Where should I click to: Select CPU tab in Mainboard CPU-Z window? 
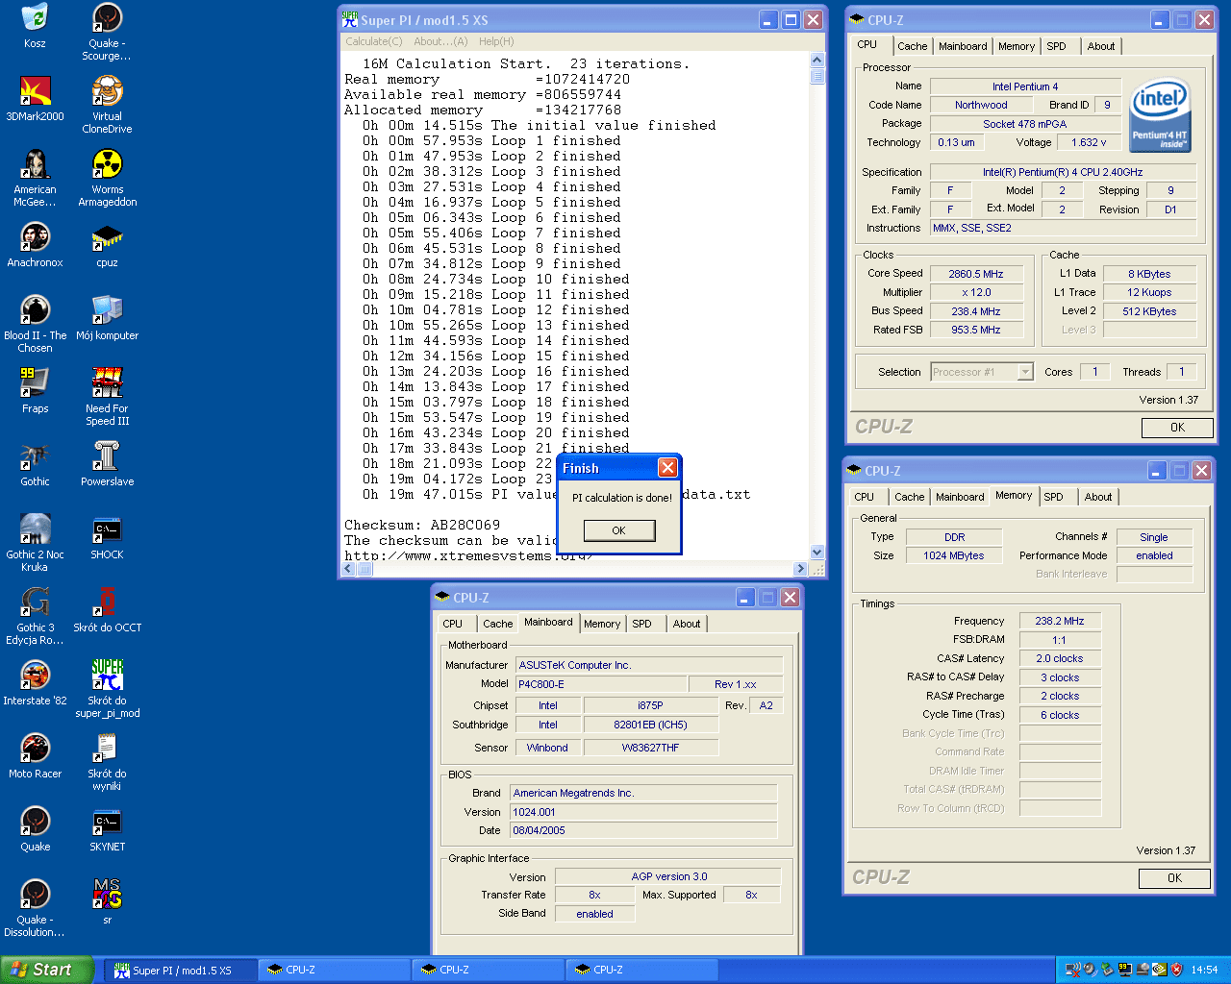tap(453, 624)
